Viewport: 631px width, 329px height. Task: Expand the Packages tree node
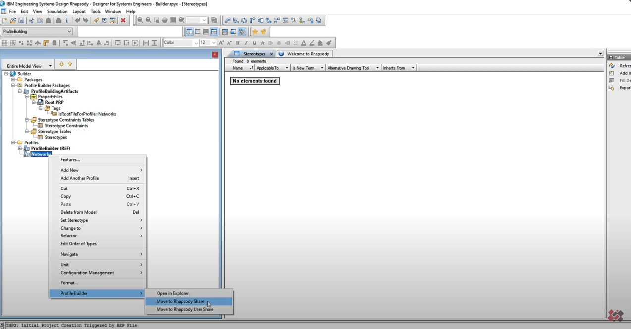tap(13, 80)
